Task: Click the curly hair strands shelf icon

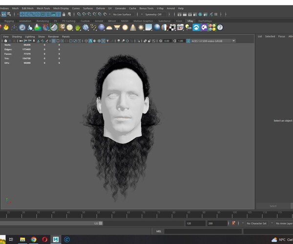Action: (x=93, y=27)
